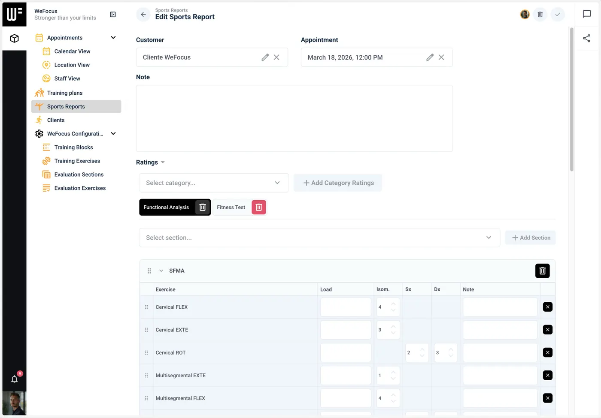Switch to Fitness Test tab
This screenshot has width=601, height=418.
[231, 207]
